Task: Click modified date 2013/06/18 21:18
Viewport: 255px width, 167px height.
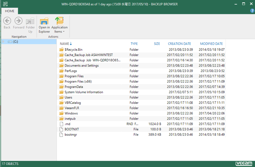Action: (x=212, y=129)
